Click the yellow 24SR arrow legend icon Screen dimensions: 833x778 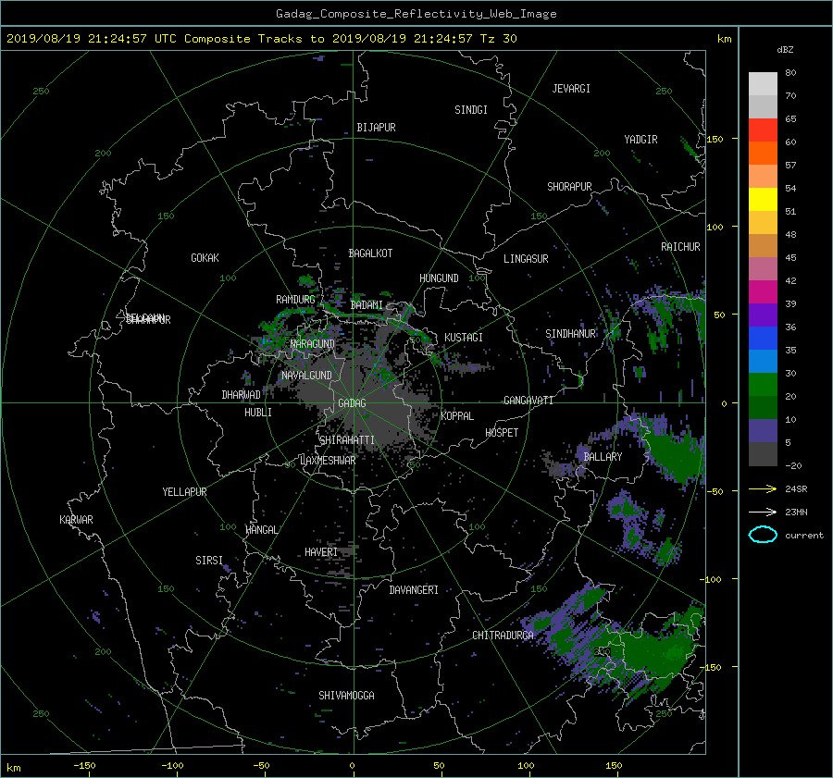pyautogui.click(x=763, y=488)
